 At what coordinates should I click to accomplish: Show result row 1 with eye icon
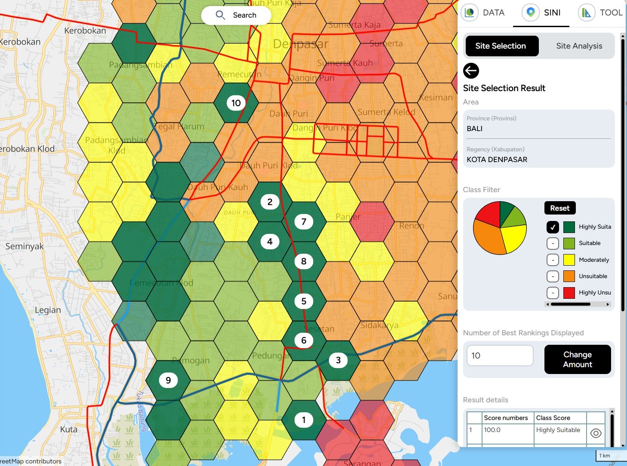pos(596,433)
